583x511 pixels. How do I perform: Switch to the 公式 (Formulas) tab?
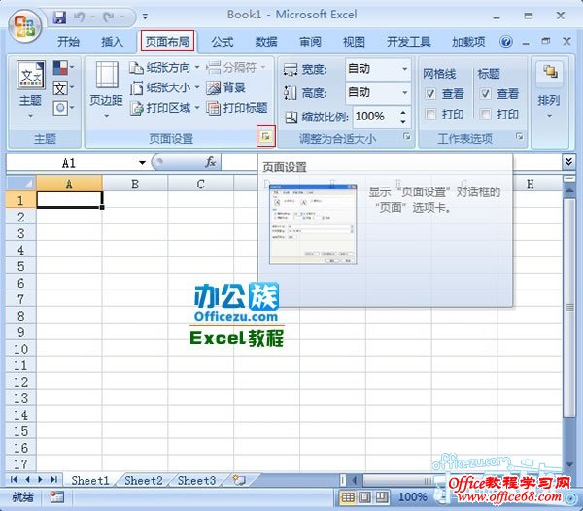223,42
